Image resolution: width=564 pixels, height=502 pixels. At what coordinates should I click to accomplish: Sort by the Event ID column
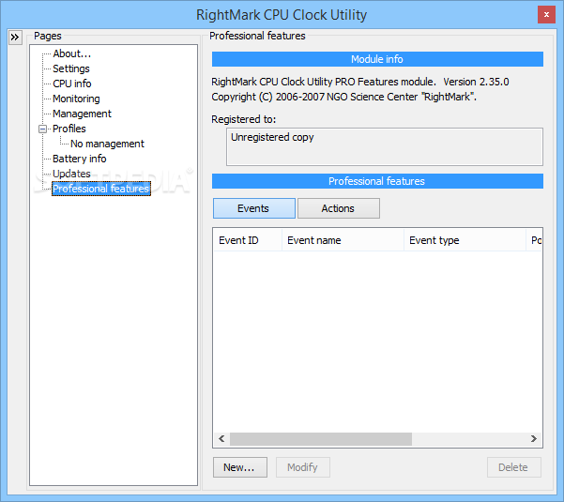coord(248,240)
